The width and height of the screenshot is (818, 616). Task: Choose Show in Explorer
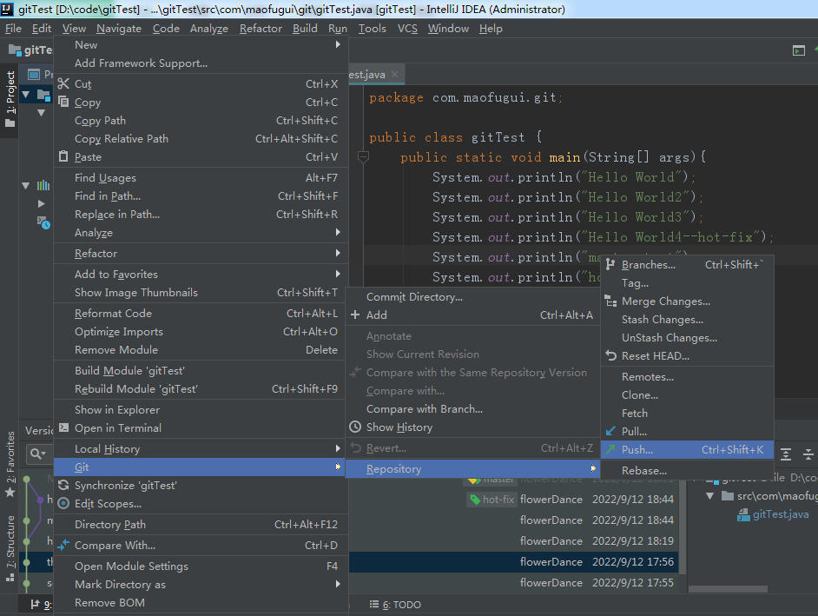pyautogui.click(x=201, y=410)
